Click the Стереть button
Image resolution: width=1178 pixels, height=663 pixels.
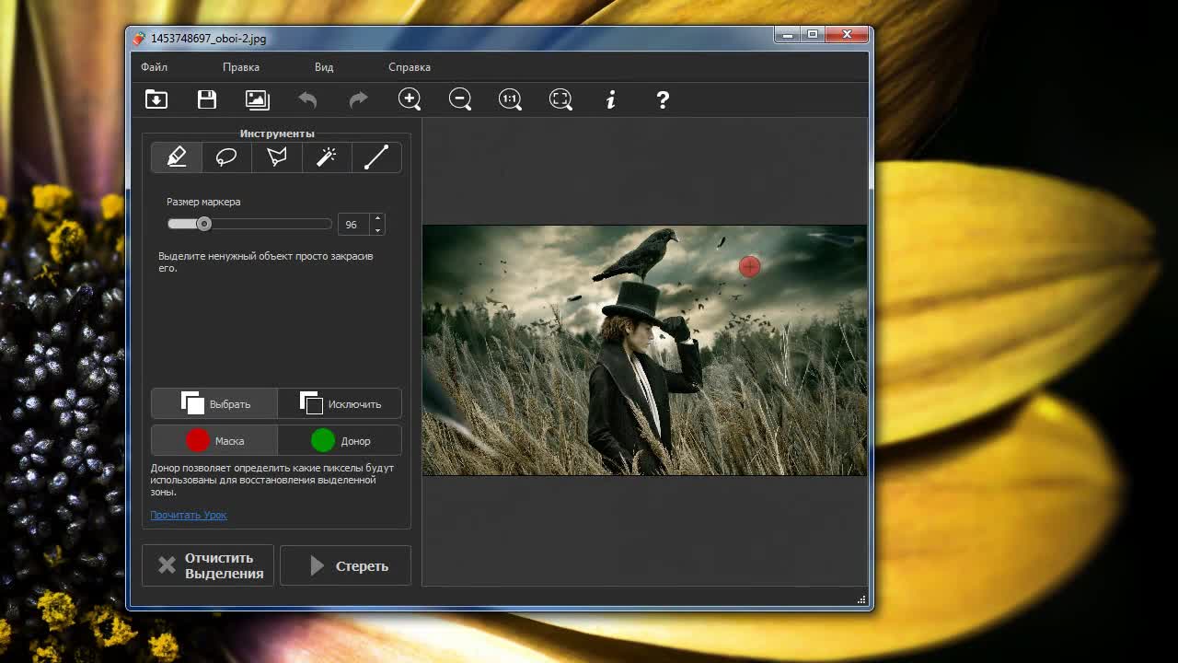point(345,565)
